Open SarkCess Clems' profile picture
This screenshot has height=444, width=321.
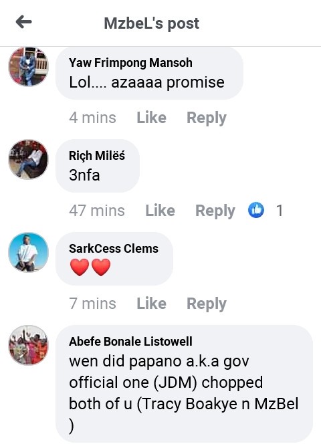pyautogui.click(x=28, y=252)
